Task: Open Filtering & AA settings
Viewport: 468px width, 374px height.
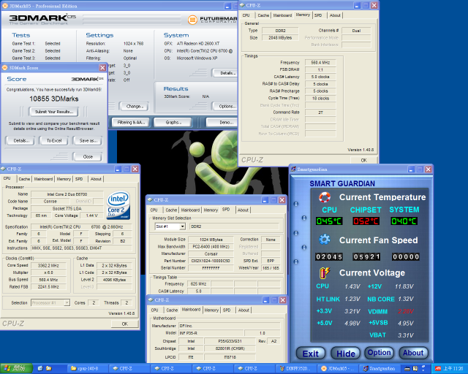Action: pyautogui.click(x=131, y=122)
